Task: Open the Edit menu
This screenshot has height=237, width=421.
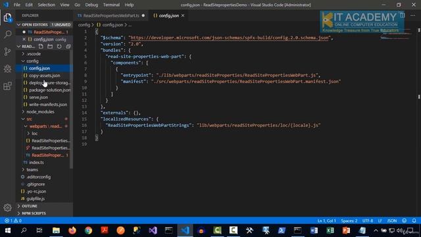Action: 29,5
